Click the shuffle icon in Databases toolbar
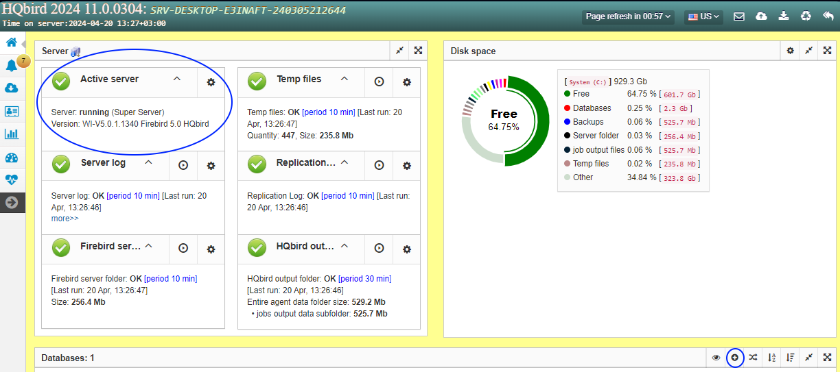 pyautogui.click(x=753, y=357)
